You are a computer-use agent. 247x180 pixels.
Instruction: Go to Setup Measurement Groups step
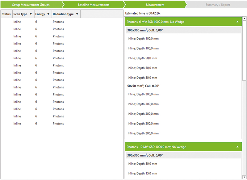click(31, 5)
